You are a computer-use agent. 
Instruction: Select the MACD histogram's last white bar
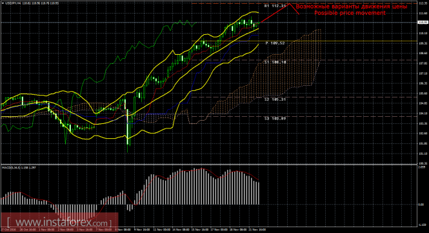click(259, 193)
